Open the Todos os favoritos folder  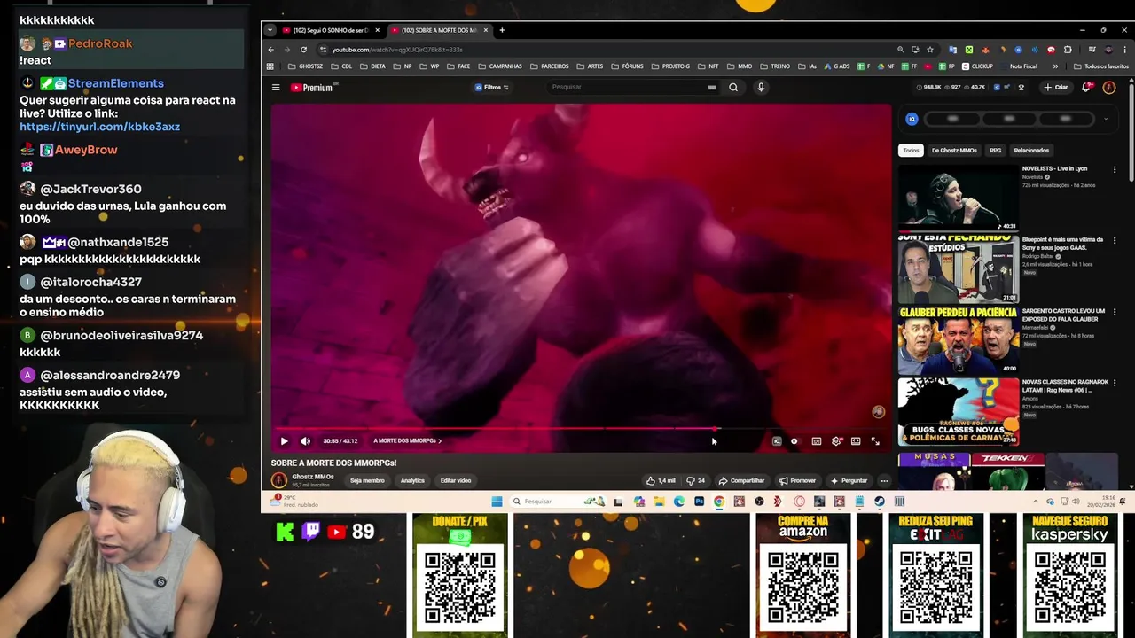tap(1101, 66)
